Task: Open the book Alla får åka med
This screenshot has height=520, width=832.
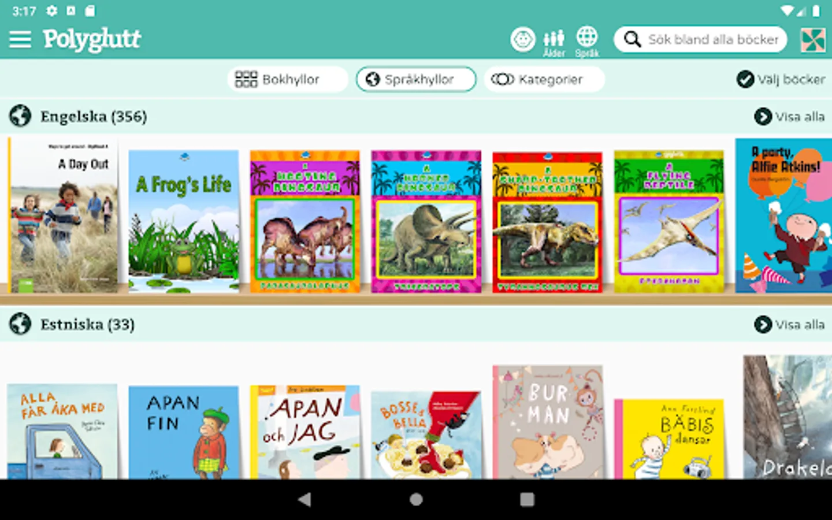Action: tap(62, 432)
